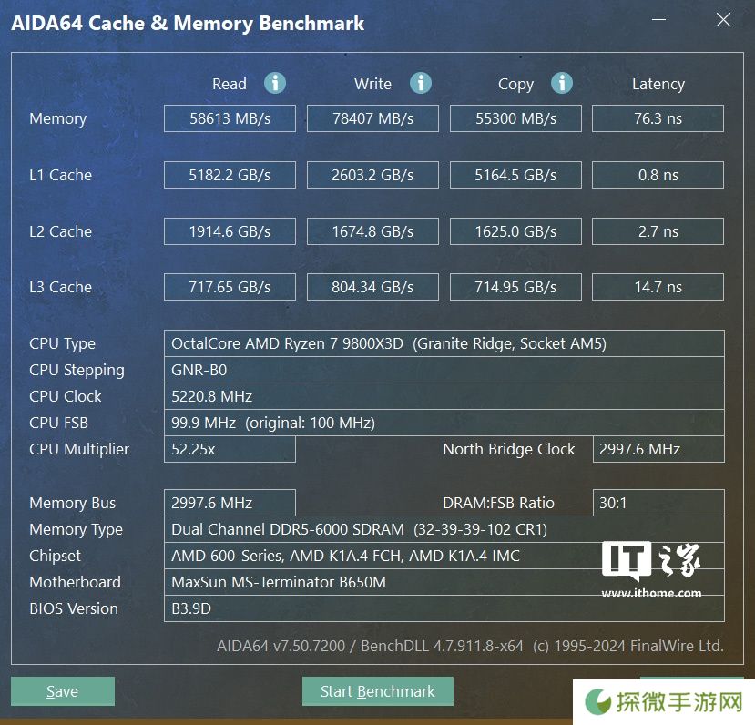Open the Write info icon

click(421, 83)
